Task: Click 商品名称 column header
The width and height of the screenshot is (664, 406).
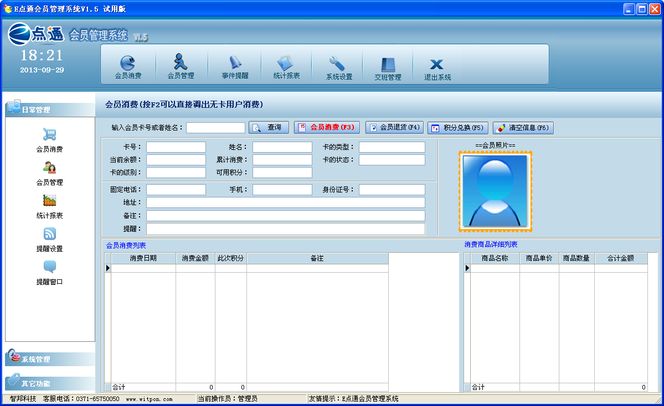Action: [x=495, y=258]
